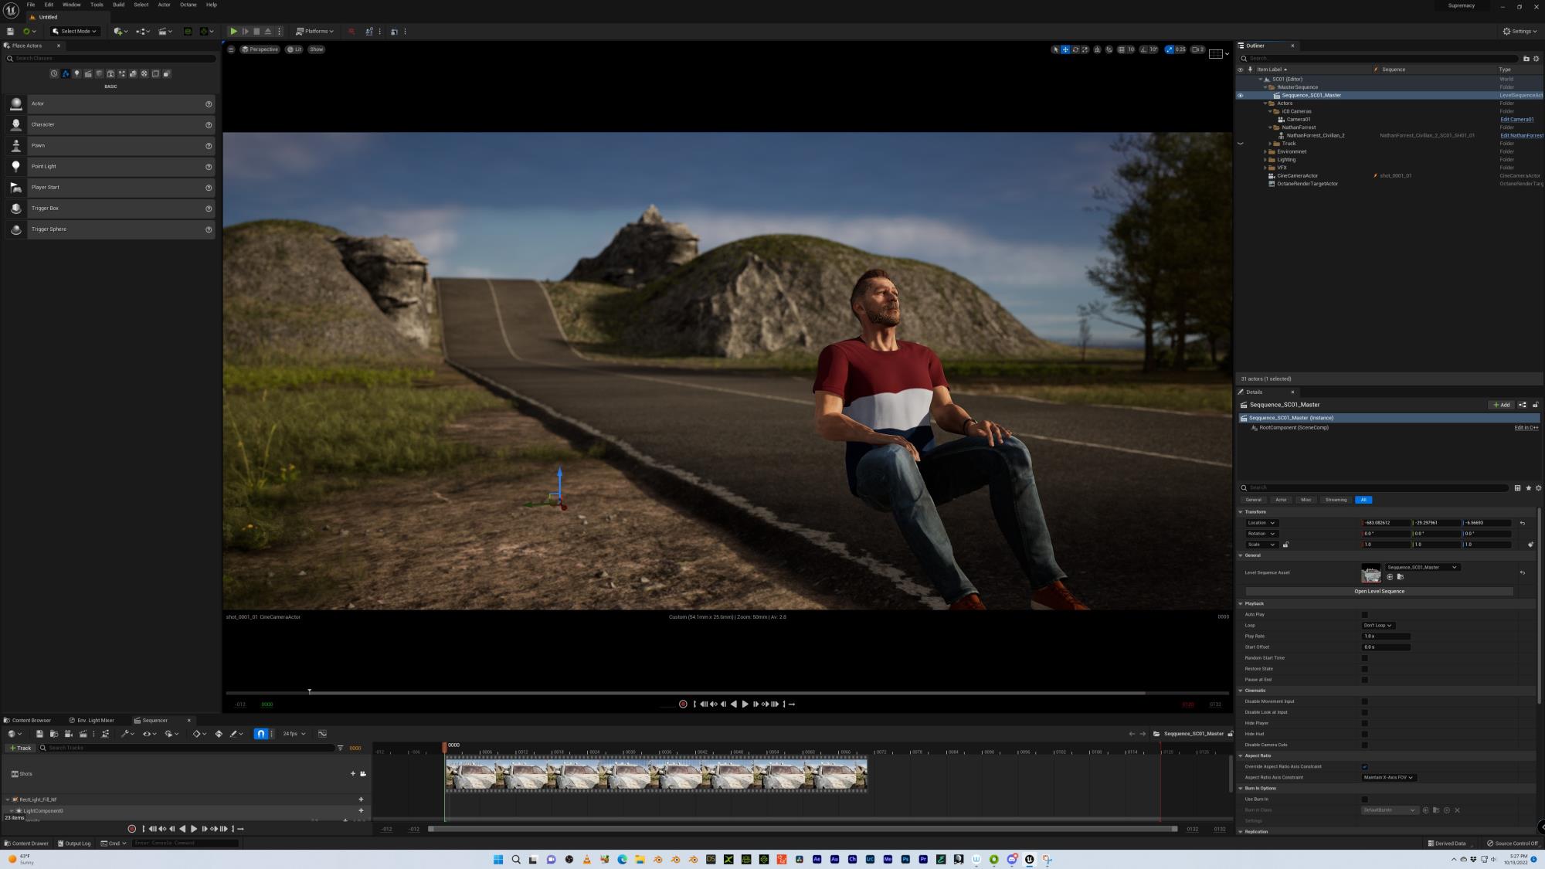Viewport: 1545px width, 869px height.
Task: Click the add Track button in Sequencer
Action: pos(19,748)
